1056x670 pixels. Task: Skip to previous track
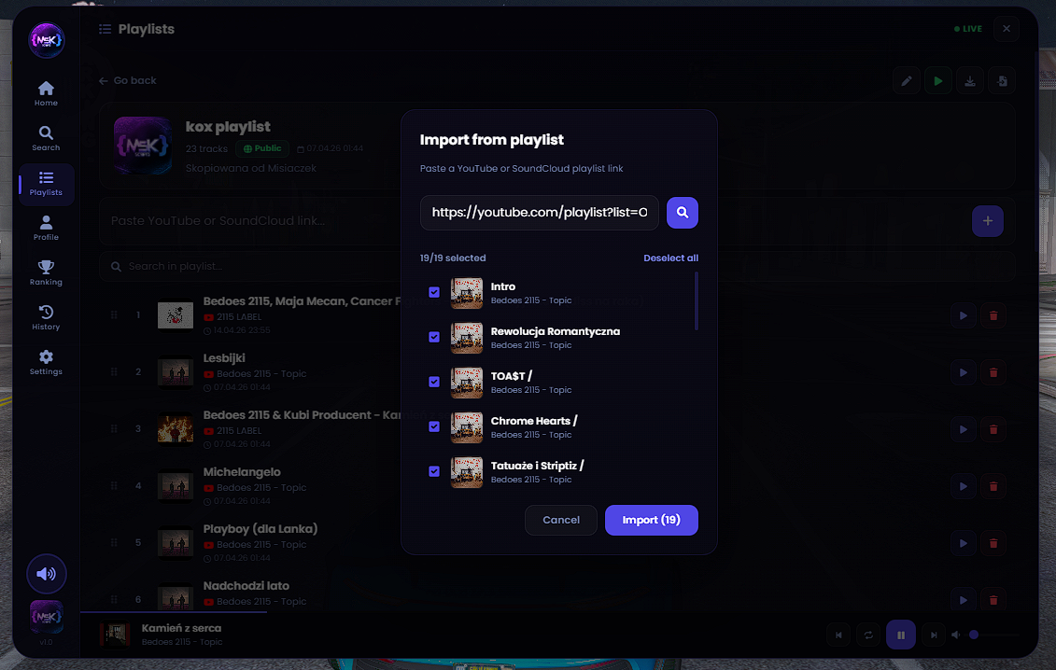pos(838,635)
